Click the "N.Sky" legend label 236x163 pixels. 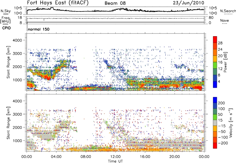click(x=6, y=11)
